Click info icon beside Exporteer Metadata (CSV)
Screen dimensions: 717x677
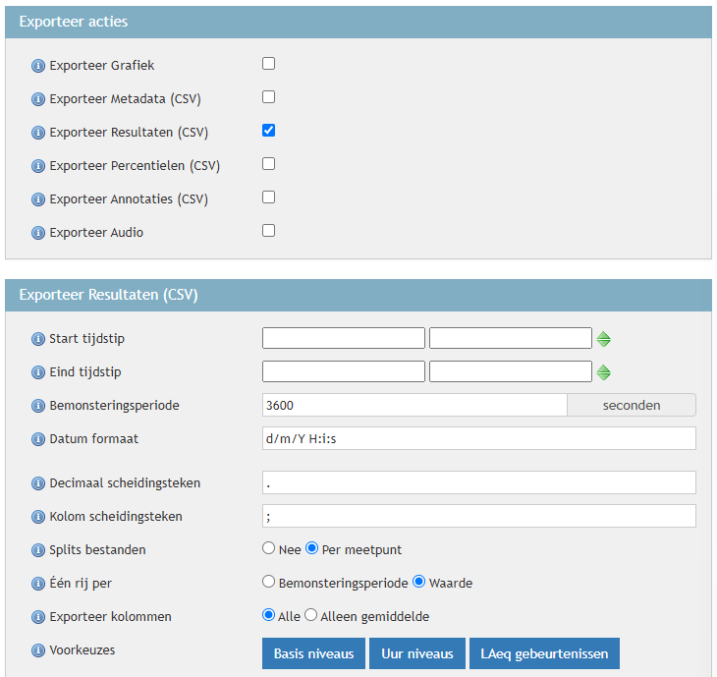point(39,99)
